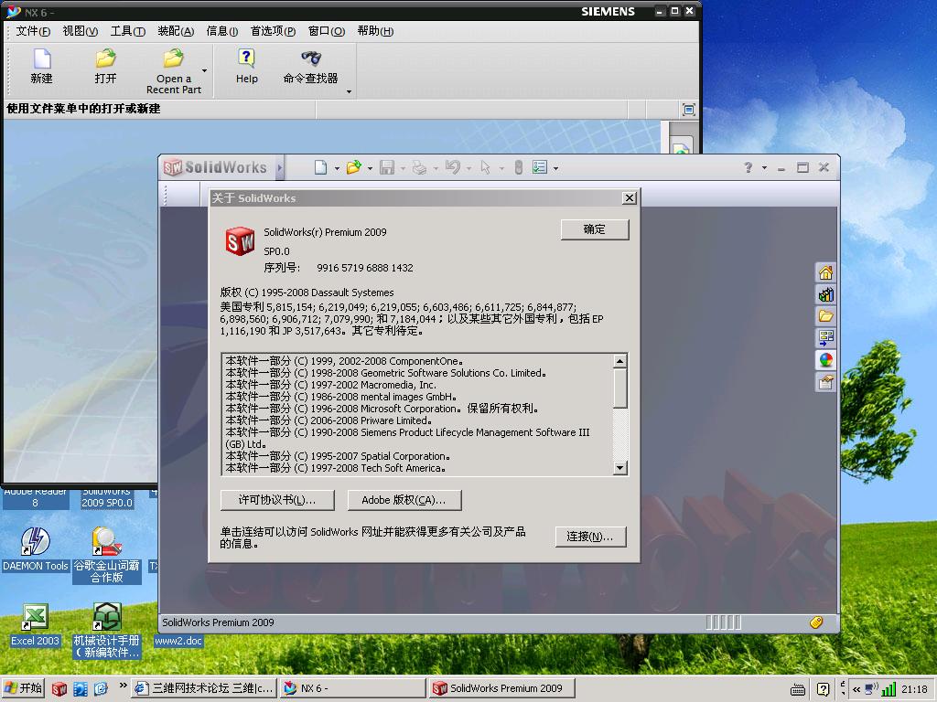Click the SolidWorks Open folder icon
Screen dimensions: 937x702
point(354,168)
